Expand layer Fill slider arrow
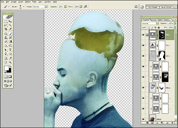 click(x=175, y=27)
